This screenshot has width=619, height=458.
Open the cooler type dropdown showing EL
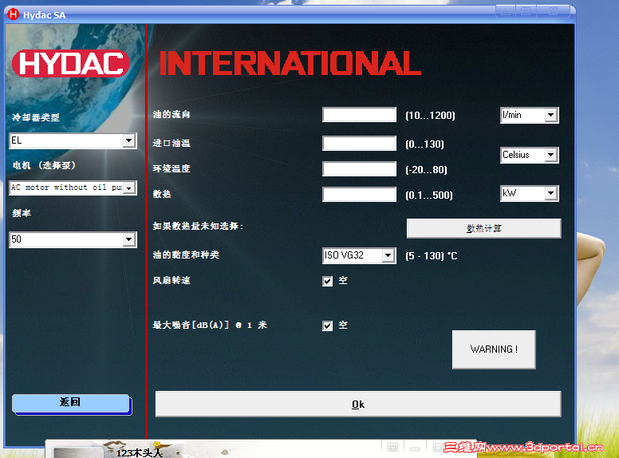128,140
